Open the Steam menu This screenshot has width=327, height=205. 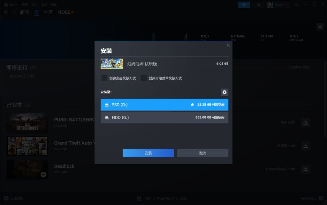13,4
